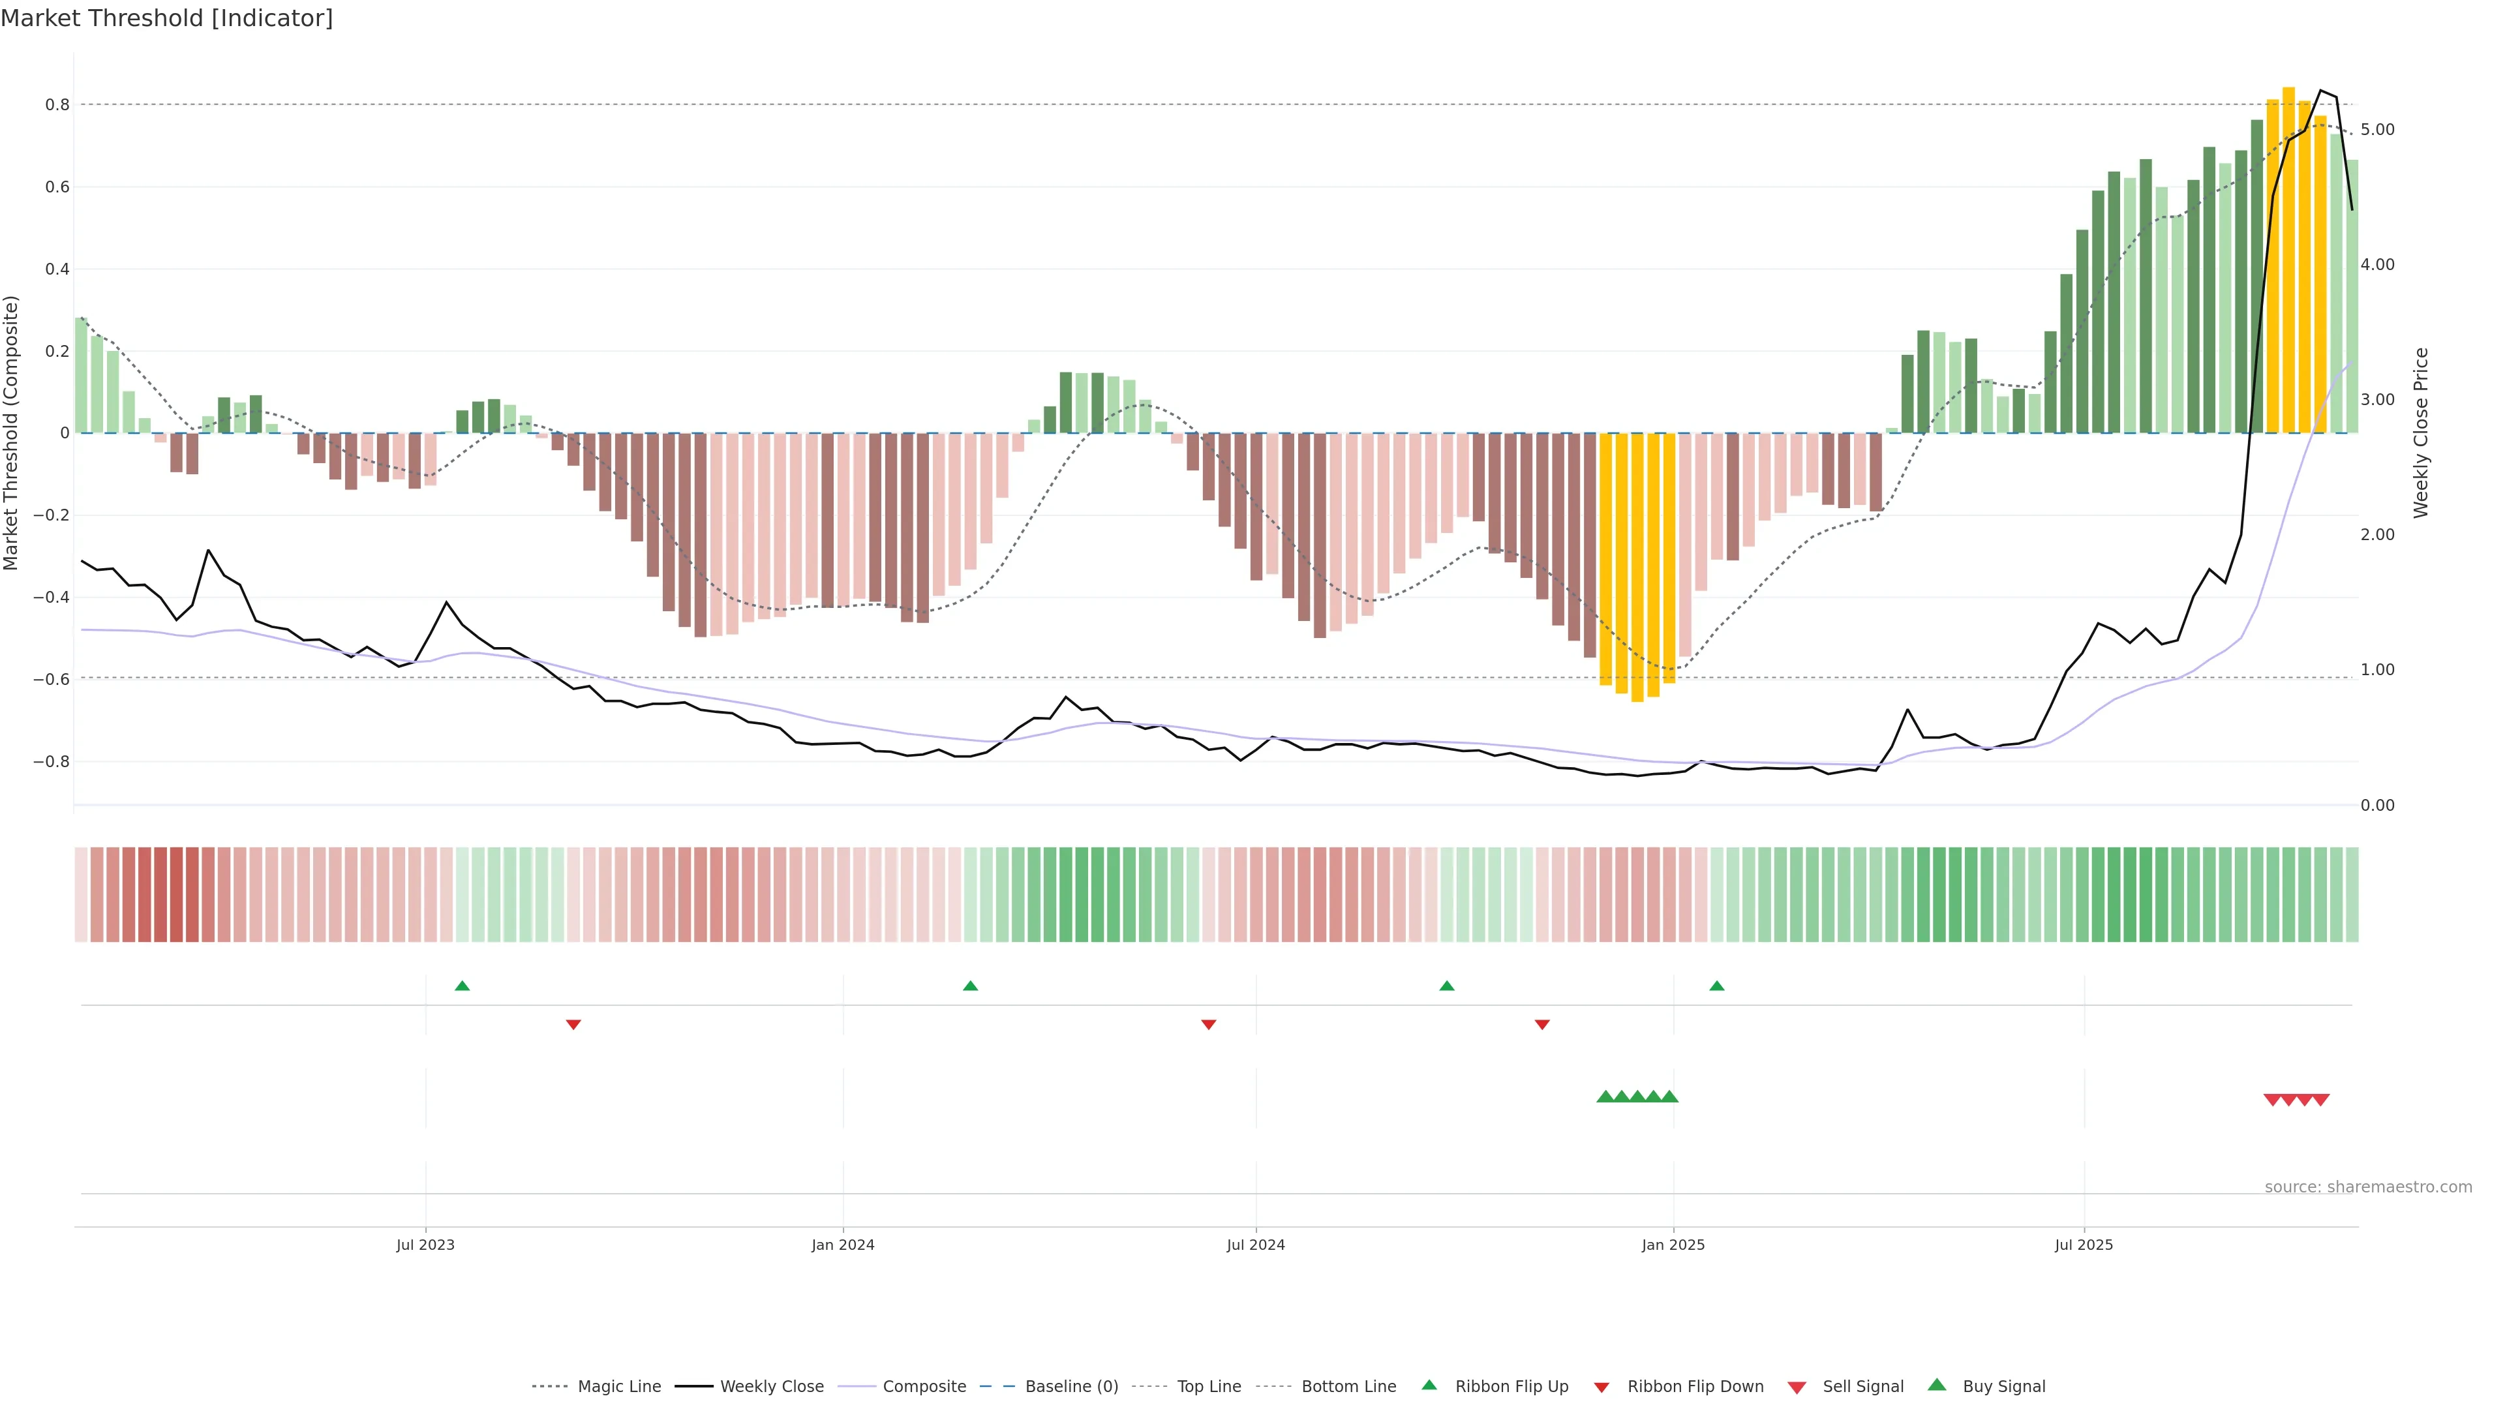Toggle the Magic Line legend entry

pos(618,1386)
